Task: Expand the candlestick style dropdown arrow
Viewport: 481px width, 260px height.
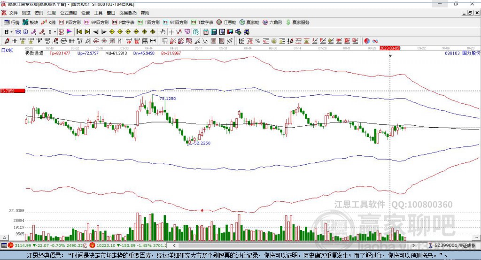Action: tap(55, 32)
